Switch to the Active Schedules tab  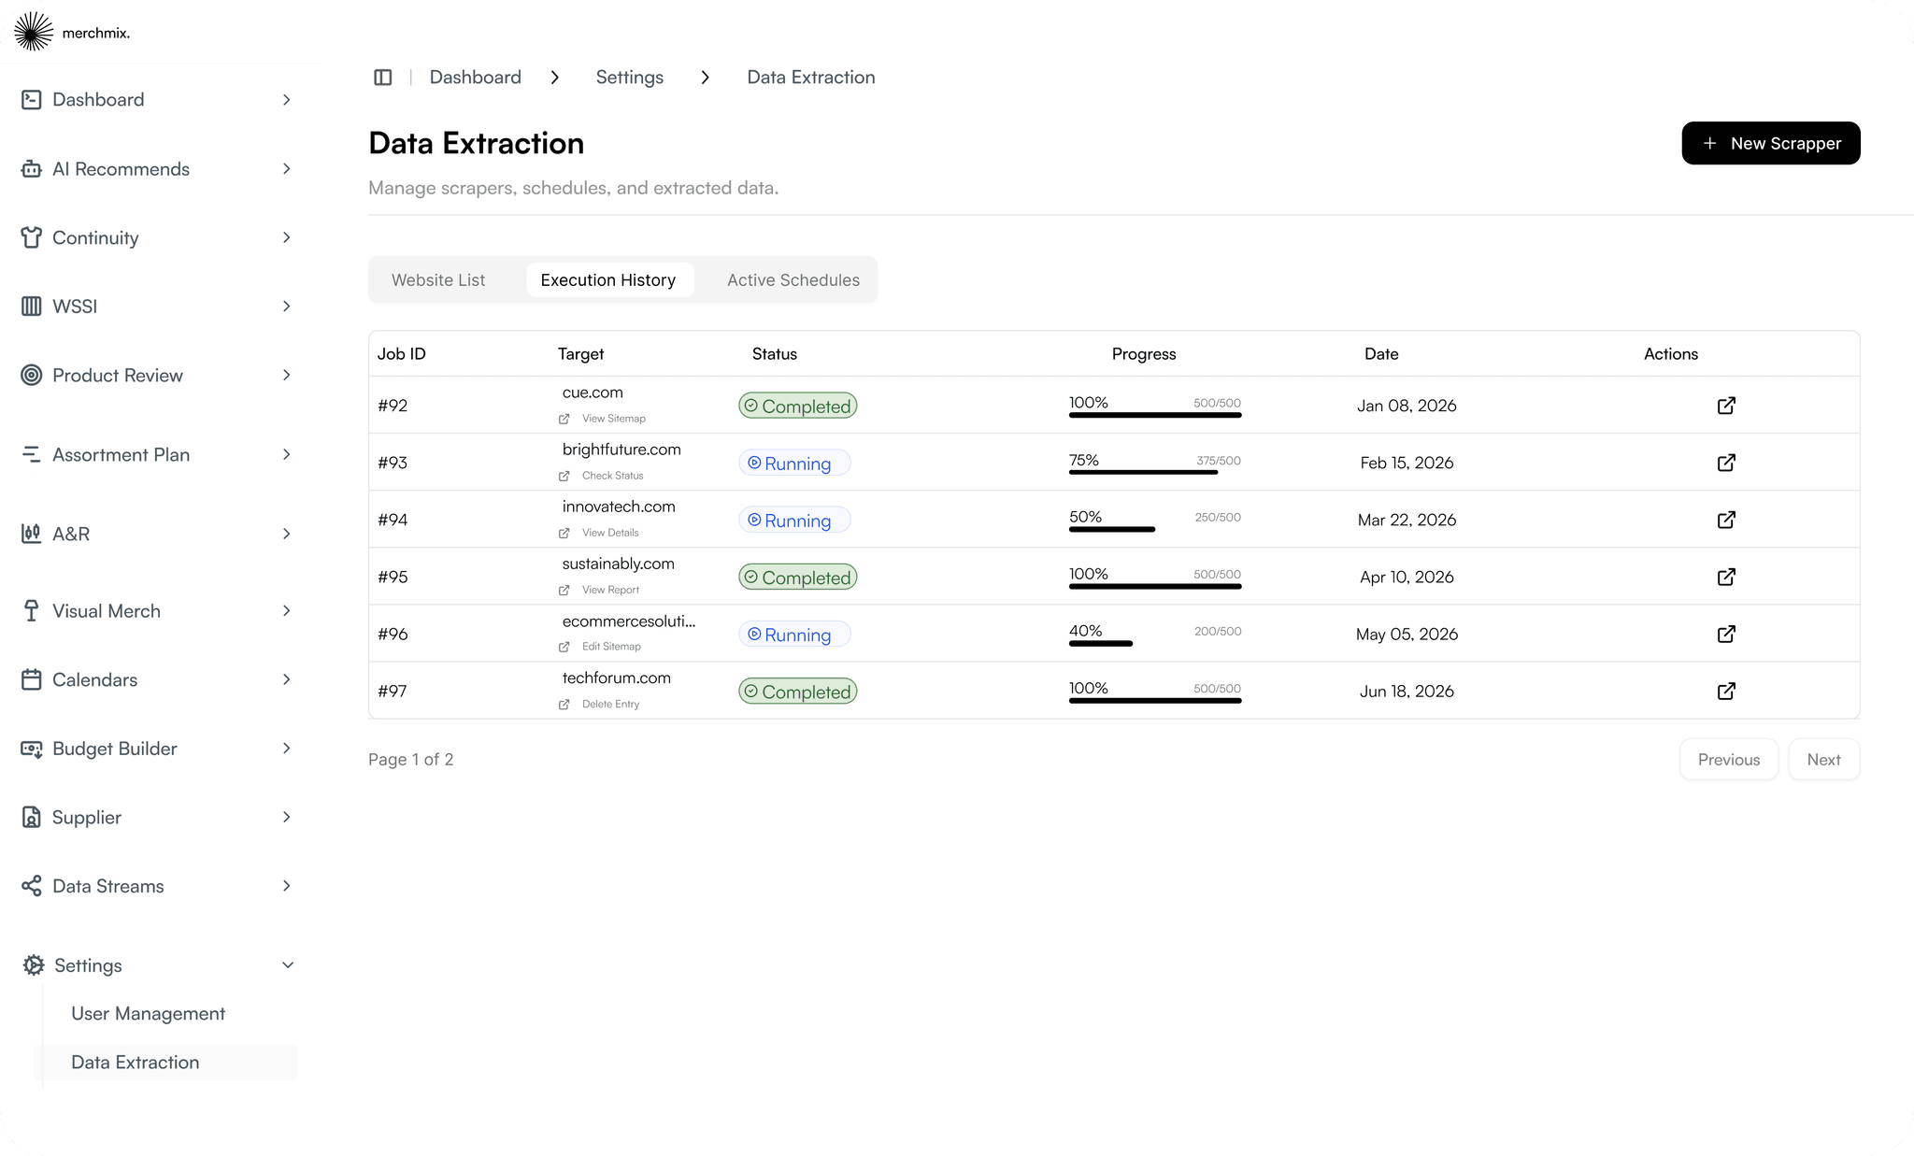pyautogui.click(x=793, y=280)
